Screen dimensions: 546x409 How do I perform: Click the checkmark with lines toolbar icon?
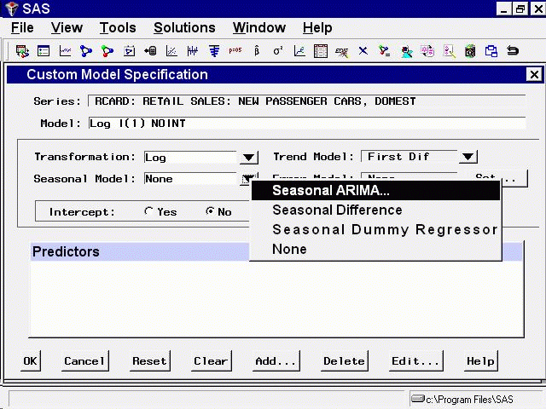(385, 51)
